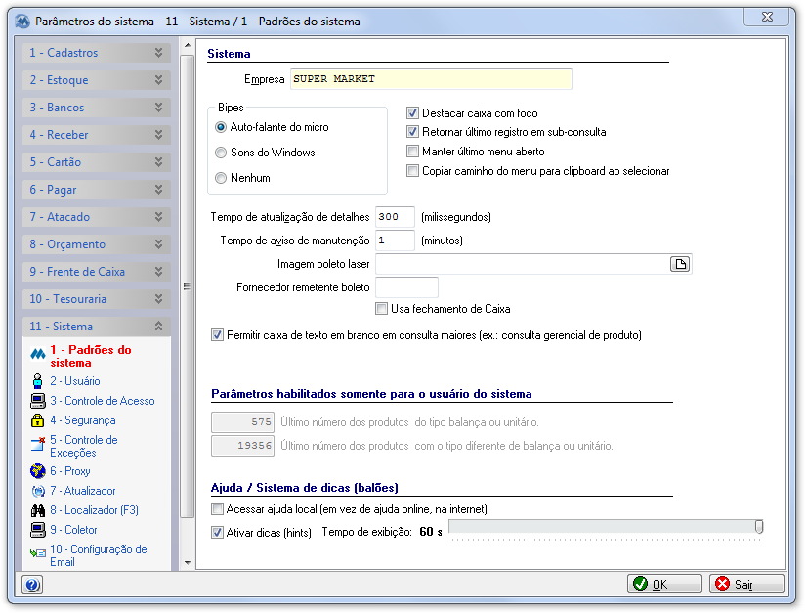Screen dimensions: 806x613
Task: Open help via question mark icon
Action: click(x=32, y=585)
